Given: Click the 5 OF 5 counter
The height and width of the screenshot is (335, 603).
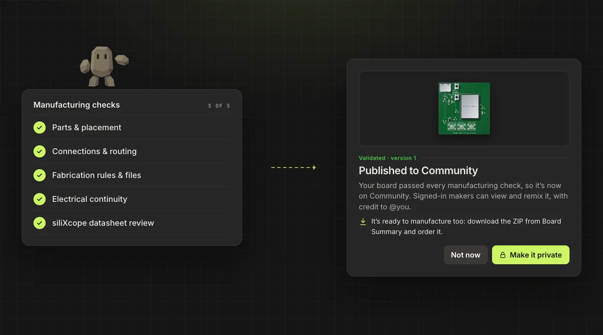Looking at the screenshot, I should pos(219,106).
